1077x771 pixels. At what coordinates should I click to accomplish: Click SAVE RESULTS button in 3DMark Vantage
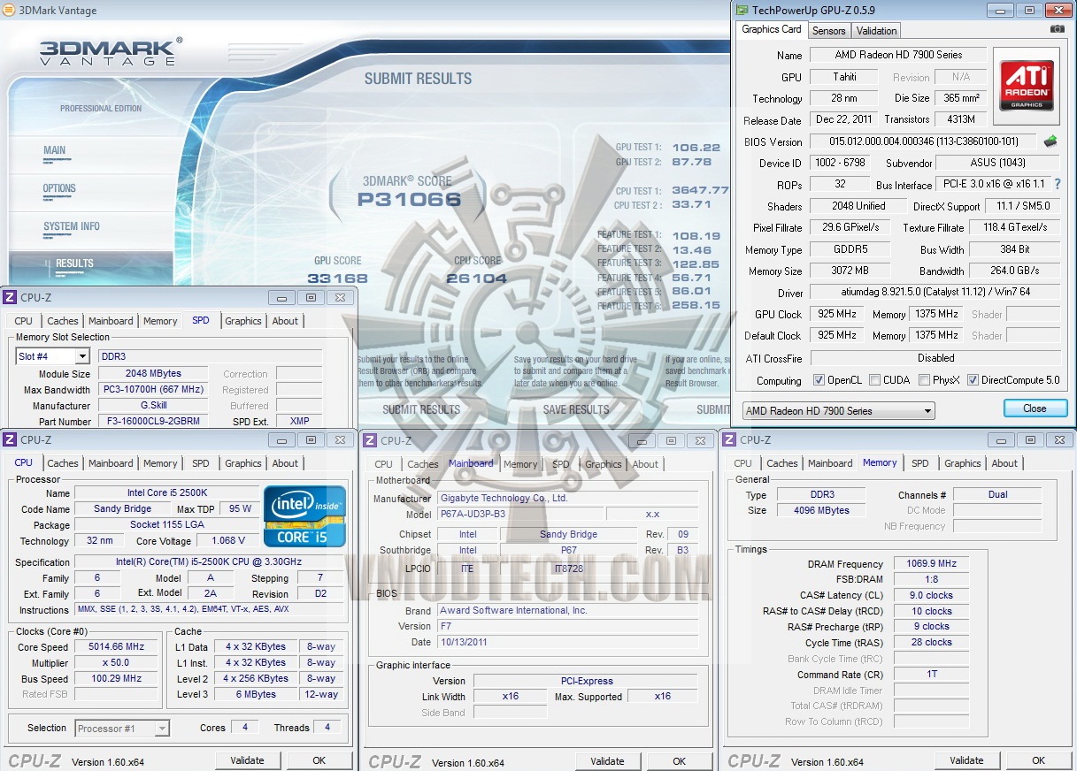(575, 409)
